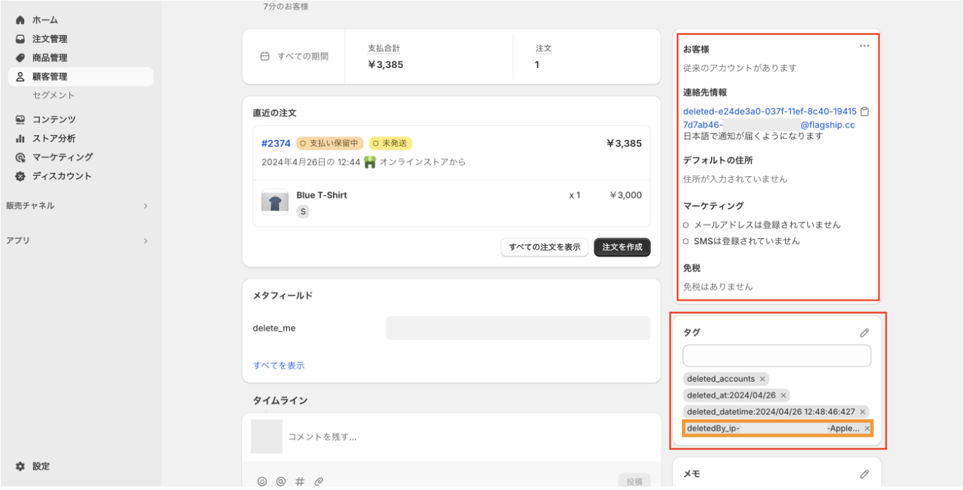Click the Blue T-Shirt product name
This screenshot has width=963, height=490.
321,195
